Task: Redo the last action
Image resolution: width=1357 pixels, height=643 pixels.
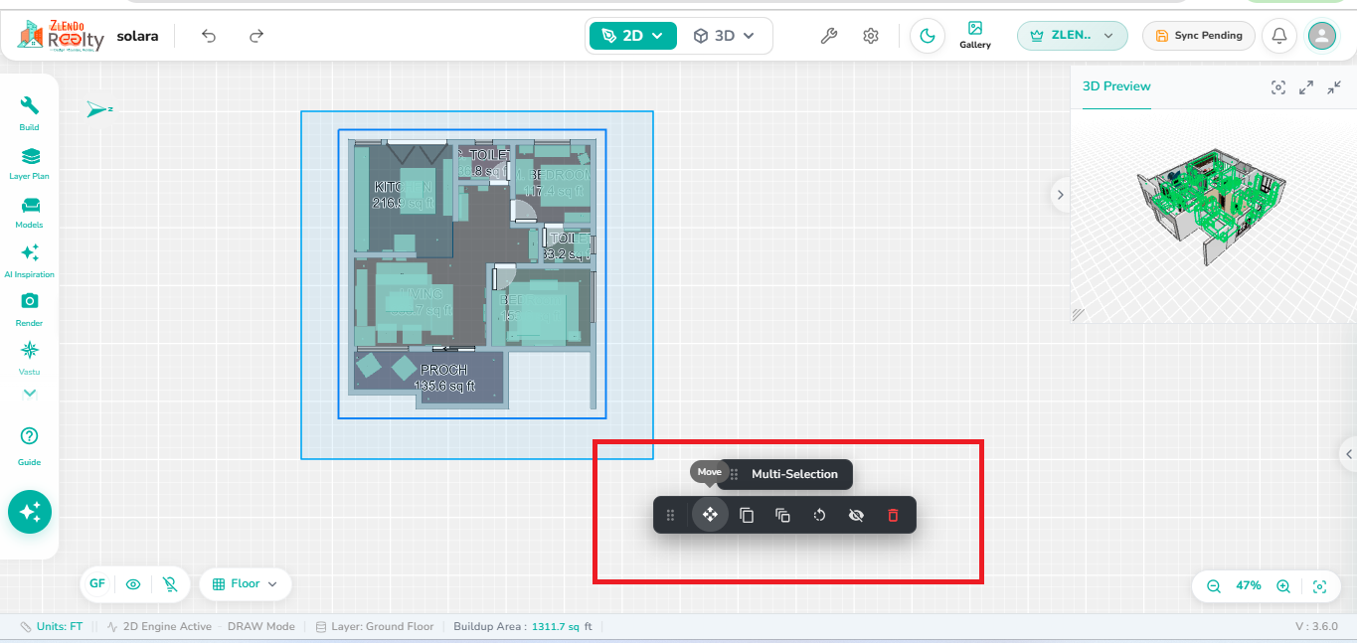Action: tap(256, 36)
